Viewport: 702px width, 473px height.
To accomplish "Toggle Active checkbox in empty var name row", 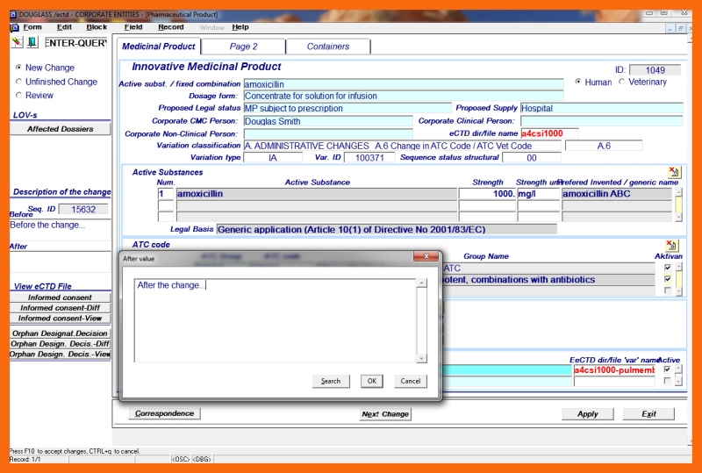I will click(x=667, y=381).
